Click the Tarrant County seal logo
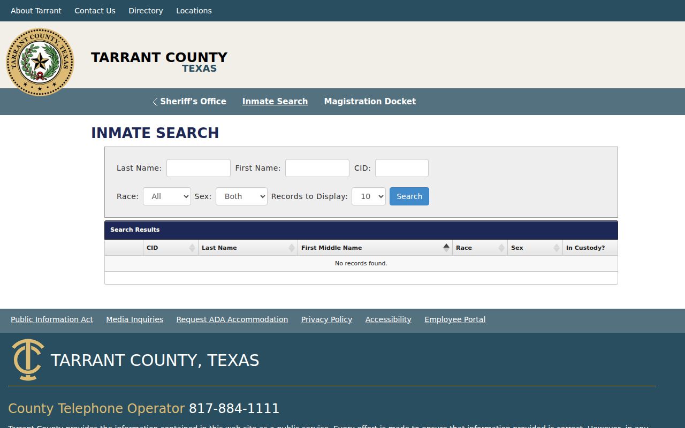Image resolution: width=685 pixels, height=428 pixels. click(40, 62)
